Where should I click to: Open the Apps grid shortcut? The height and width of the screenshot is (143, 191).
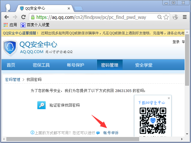point(6,25)
